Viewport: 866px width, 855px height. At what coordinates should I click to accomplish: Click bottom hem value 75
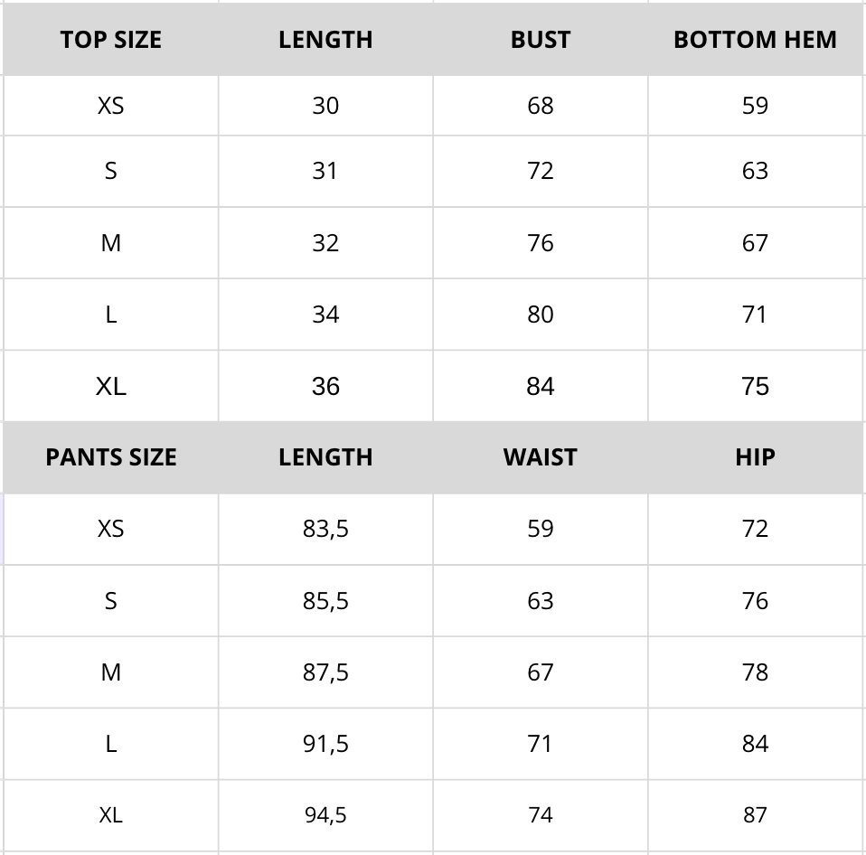click(x=755, y=387)
